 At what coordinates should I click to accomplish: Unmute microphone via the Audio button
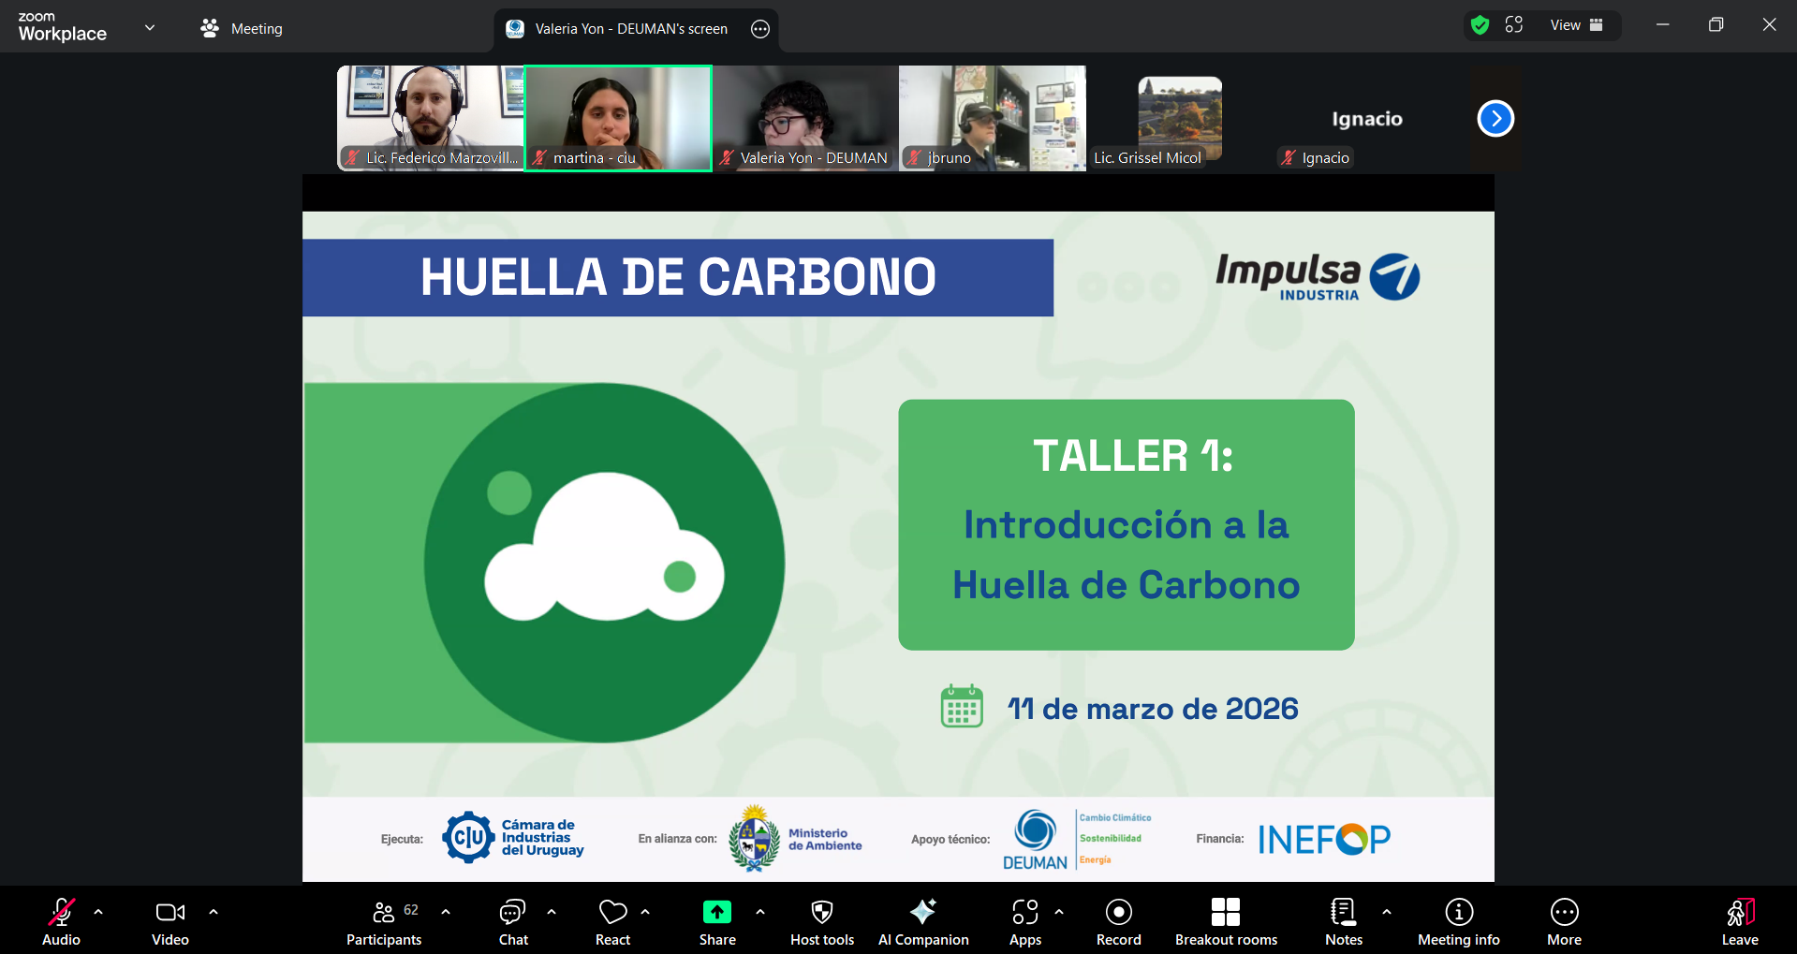coord(62,922)
